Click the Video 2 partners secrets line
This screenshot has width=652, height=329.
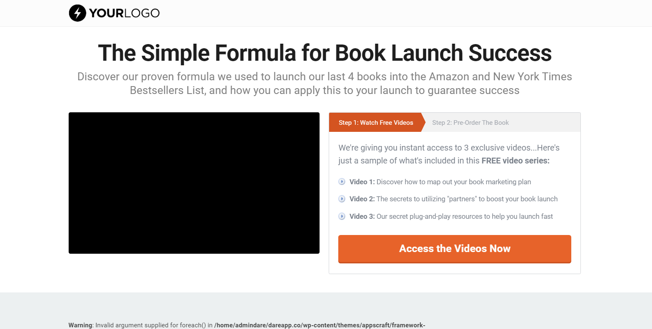tap(454, 199)
